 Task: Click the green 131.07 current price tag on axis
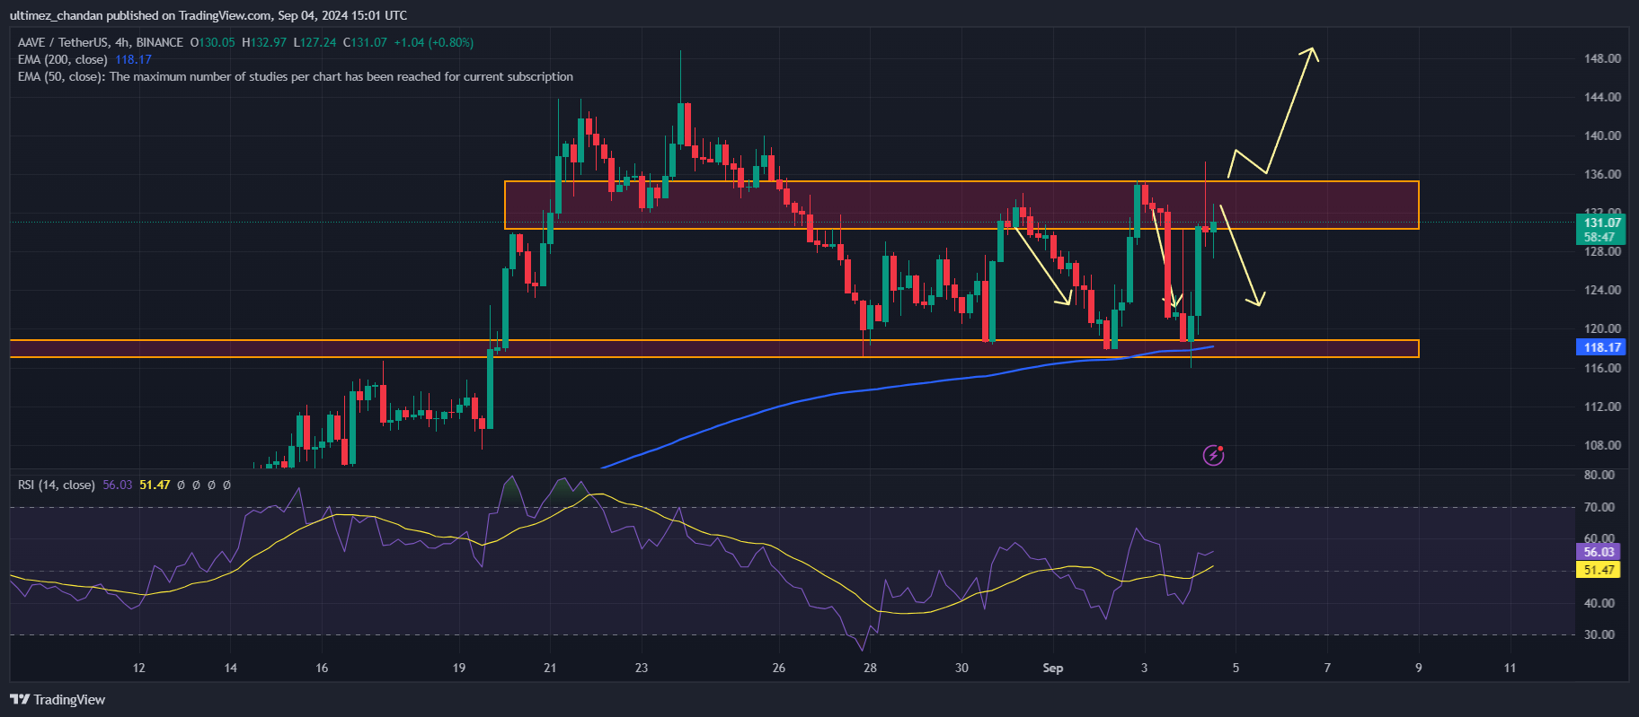[1600, 223]
